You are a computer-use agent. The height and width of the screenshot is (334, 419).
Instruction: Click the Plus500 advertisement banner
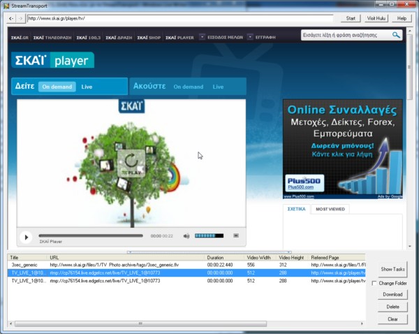343,149
